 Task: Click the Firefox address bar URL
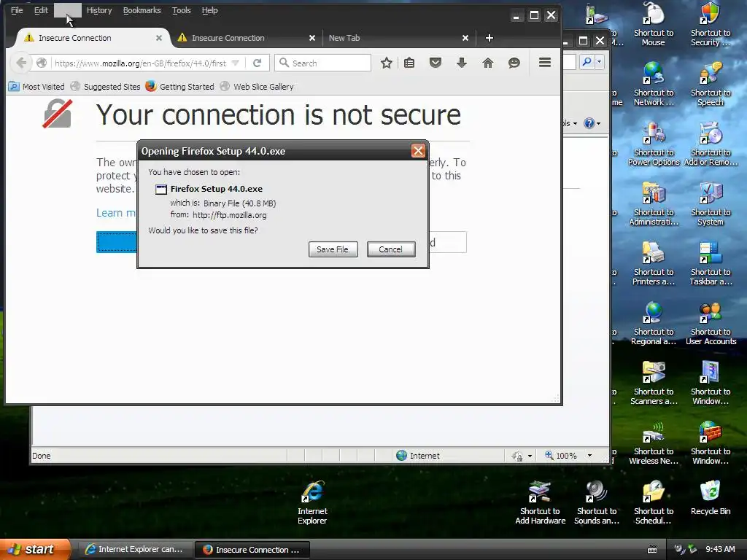point(140,63)
